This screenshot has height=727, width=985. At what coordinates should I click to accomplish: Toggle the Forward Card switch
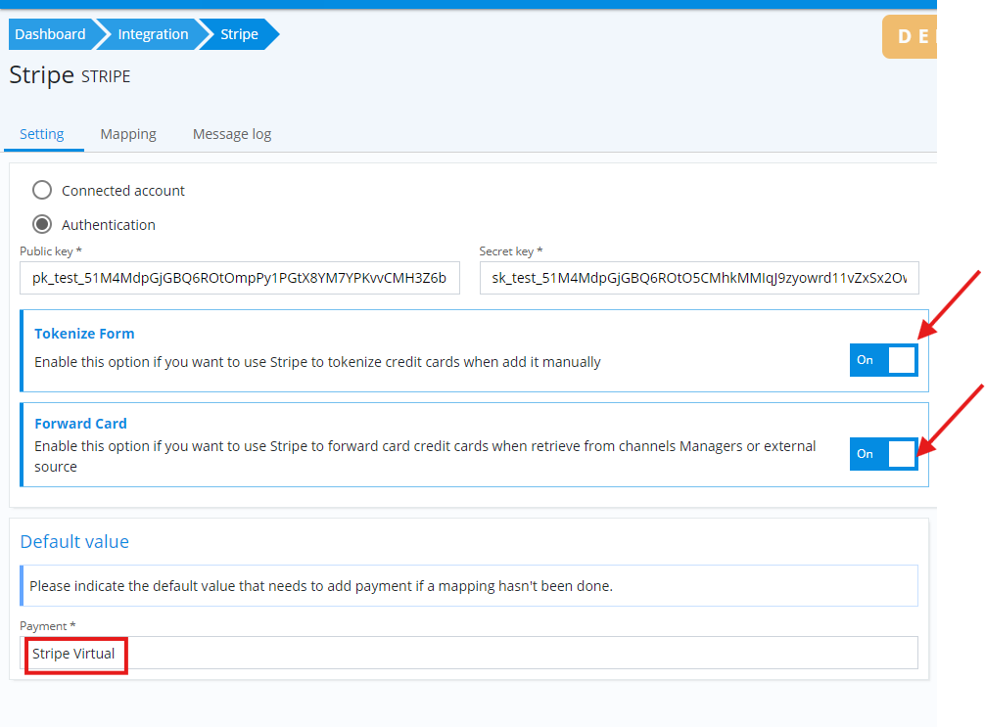pyautogui.click(x=884, y=454)
